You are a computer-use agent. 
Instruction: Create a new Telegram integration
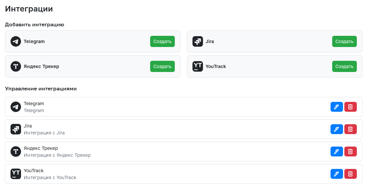[x=162, y=41]
